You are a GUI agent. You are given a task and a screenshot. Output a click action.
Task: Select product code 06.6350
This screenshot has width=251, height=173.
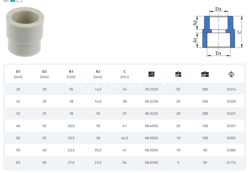[x=151, y=162]
